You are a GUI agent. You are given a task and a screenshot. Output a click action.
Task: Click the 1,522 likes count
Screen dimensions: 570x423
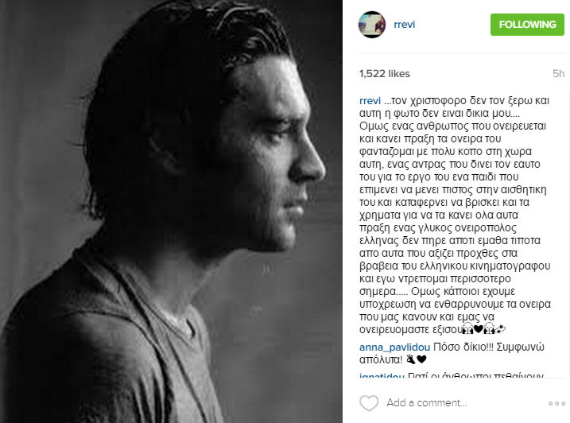coord(384,73)
